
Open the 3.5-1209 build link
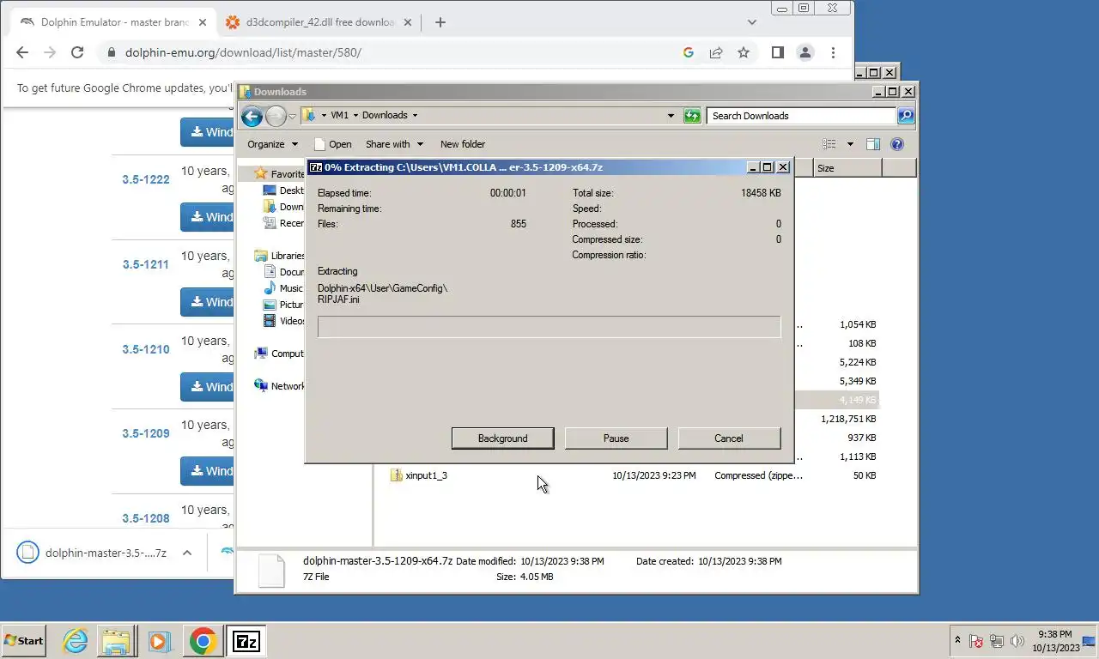[x=146, y=433]
